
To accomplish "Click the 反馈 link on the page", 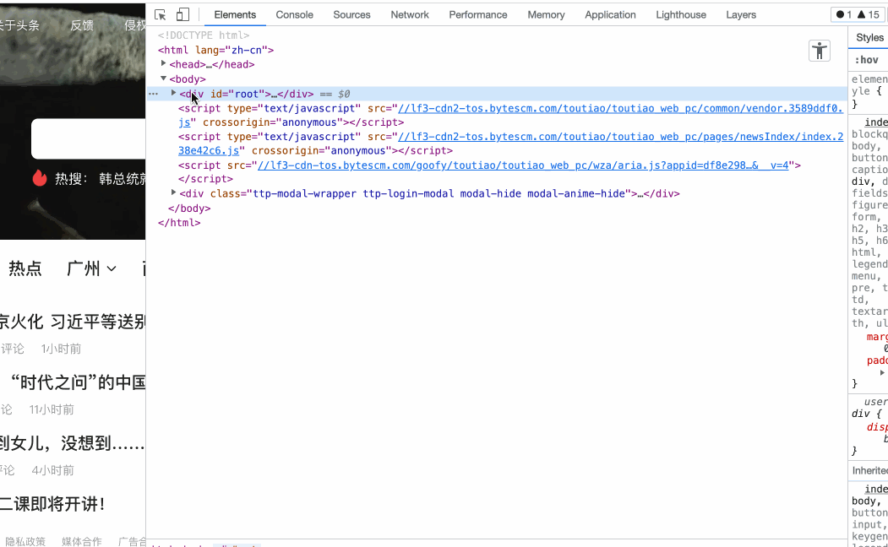I will (82, 25).
